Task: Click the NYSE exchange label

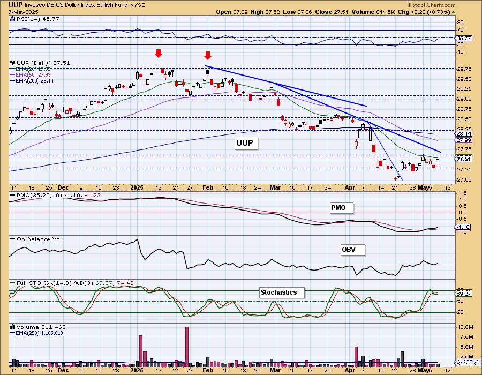Action: tap(138, 5)
